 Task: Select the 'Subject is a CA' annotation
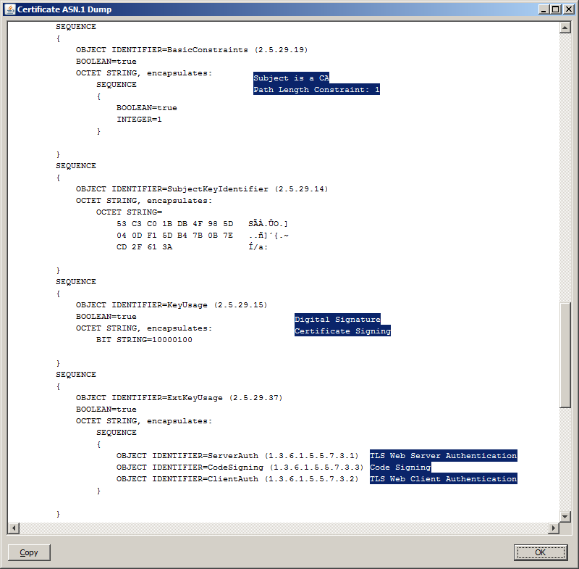tap(291, 78)
